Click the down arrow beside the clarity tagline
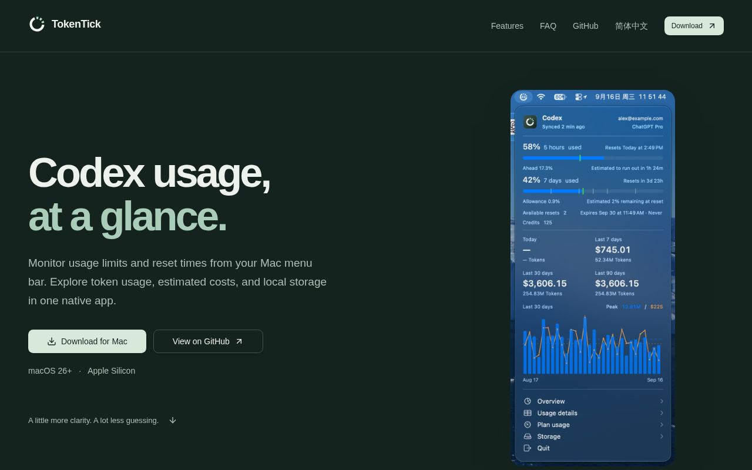This screenshot has width=752, height=470. (173, 420)
